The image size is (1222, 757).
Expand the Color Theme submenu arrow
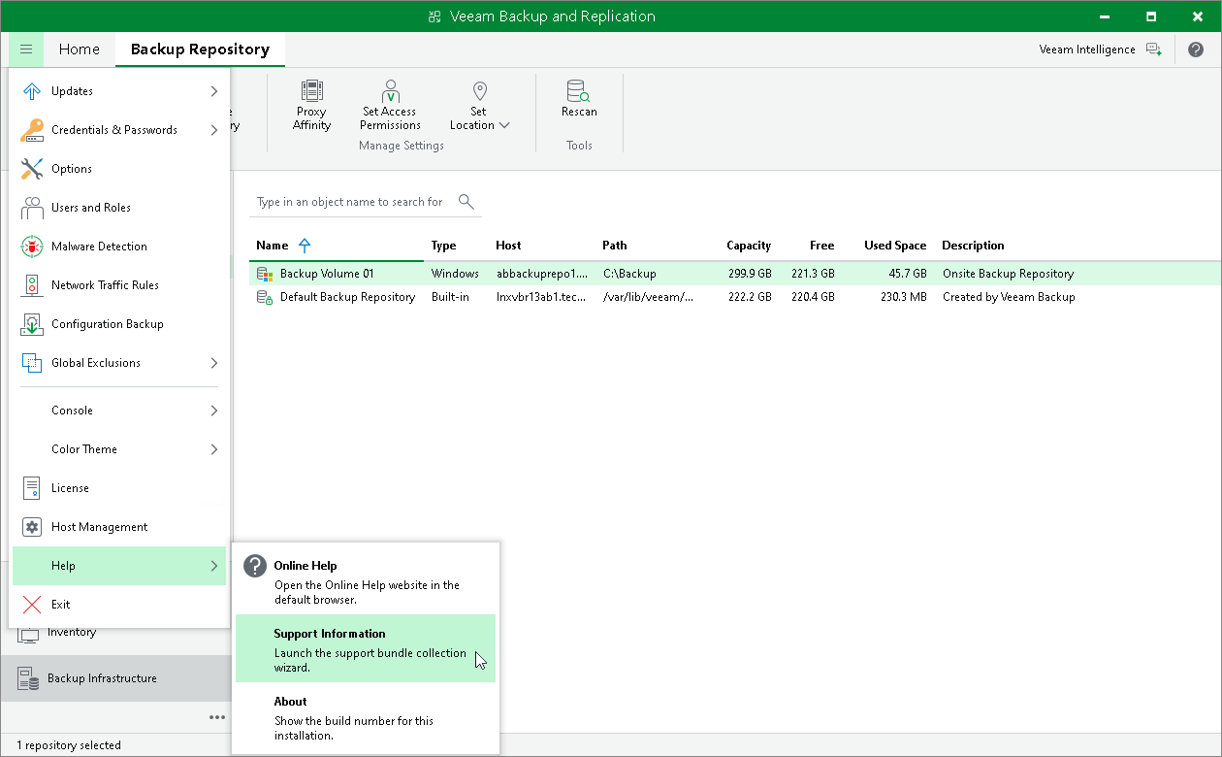click(x=213, y=449)
